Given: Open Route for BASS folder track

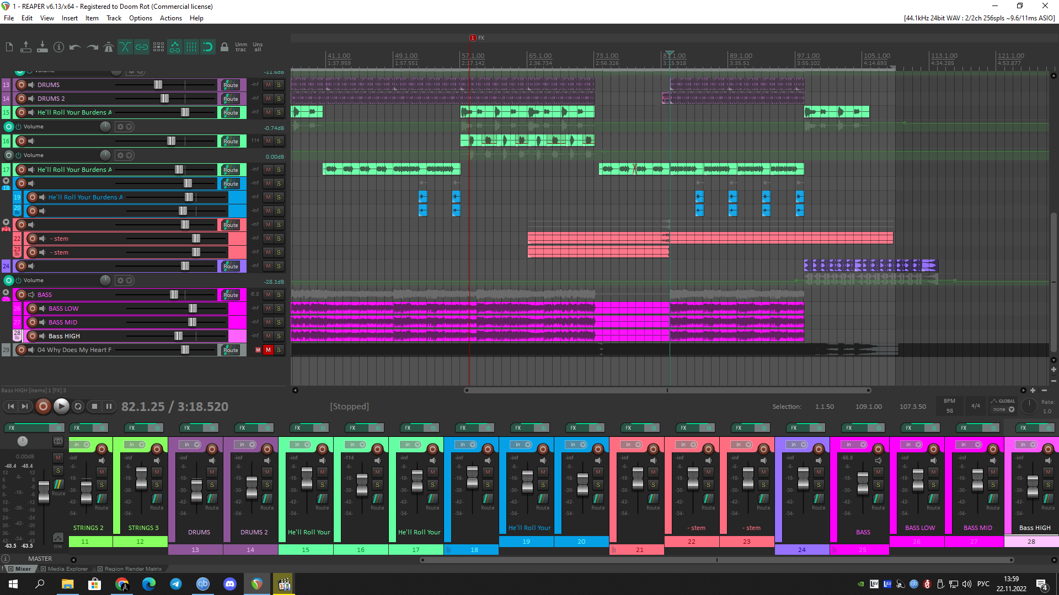Looking at the screenshot, I should pos(231,295).
